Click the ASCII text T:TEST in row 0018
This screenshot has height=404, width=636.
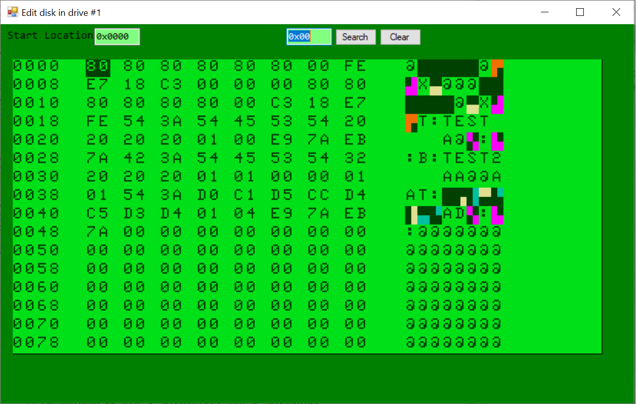point(454,121)
